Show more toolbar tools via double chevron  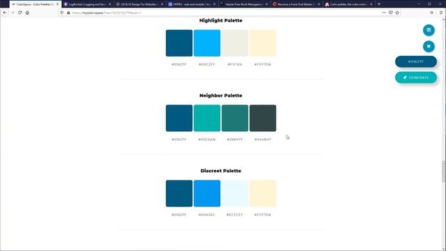(x=431, y=13)
